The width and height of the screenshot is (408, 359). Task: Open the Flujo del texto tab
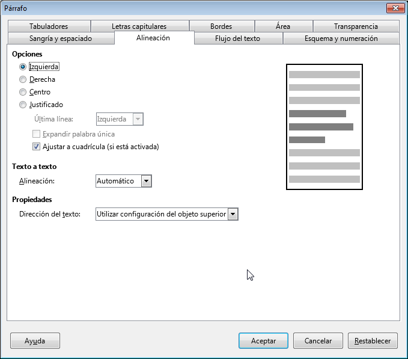tap(238, 38)
